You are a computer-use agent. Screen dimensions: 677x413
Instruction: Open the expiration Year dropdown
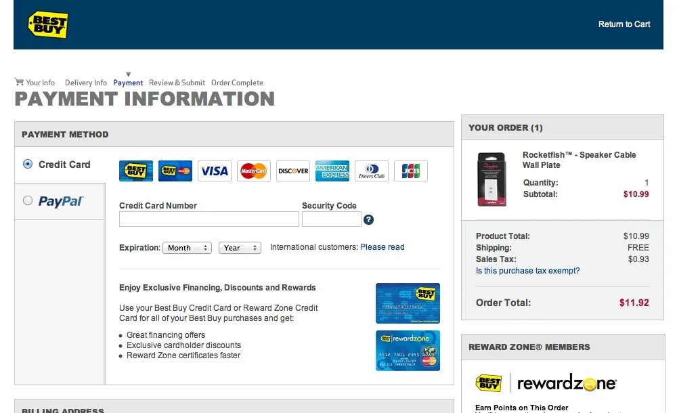click(240, 248)
